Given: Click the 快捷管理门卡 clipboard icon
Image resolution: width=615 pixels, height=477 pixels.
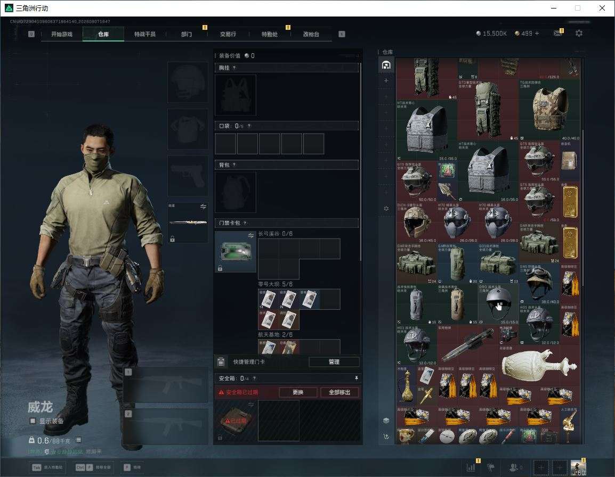Looking at the screenshot, I should pyautogui.click(x=221, y=362).
